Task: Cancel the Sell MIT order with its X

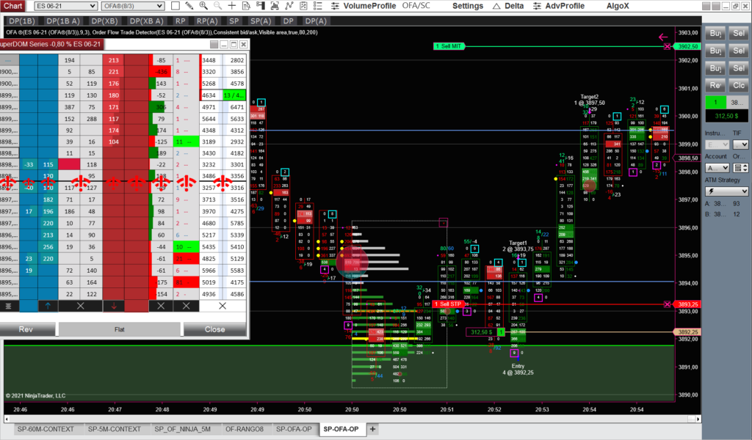Action: point(667,46)
